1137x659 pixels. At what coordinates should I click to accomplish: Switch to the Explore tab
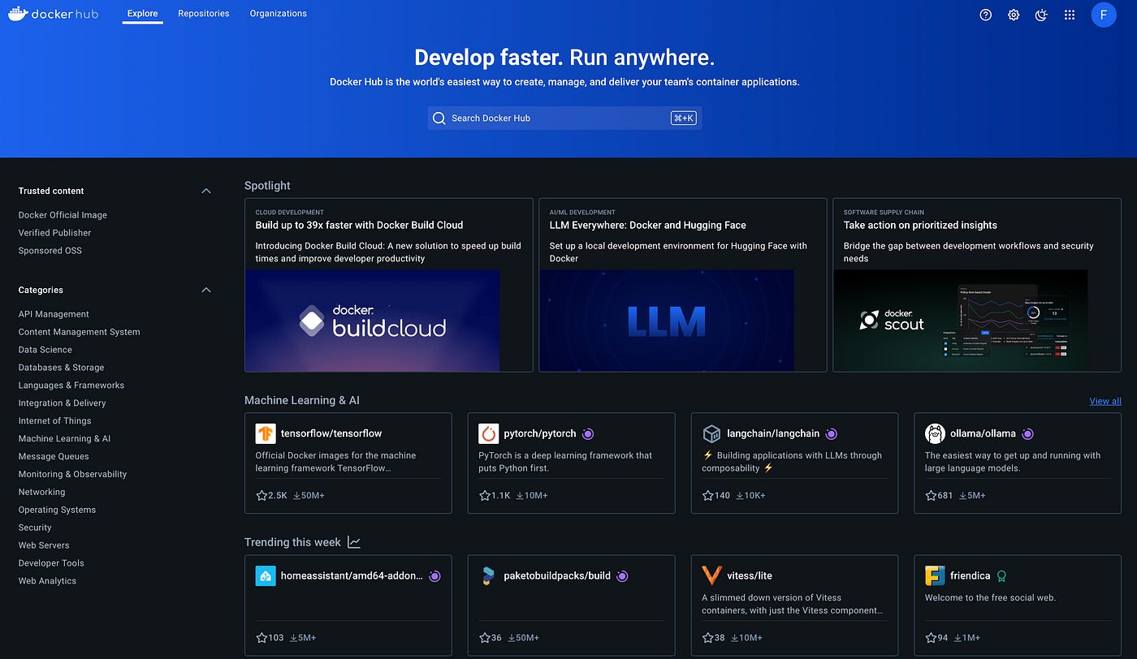(x=143, y=14)
